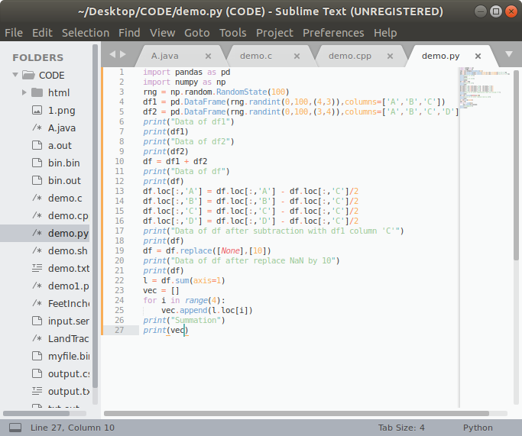
Task: Select the demo.py tab
Action: [440, 56]
